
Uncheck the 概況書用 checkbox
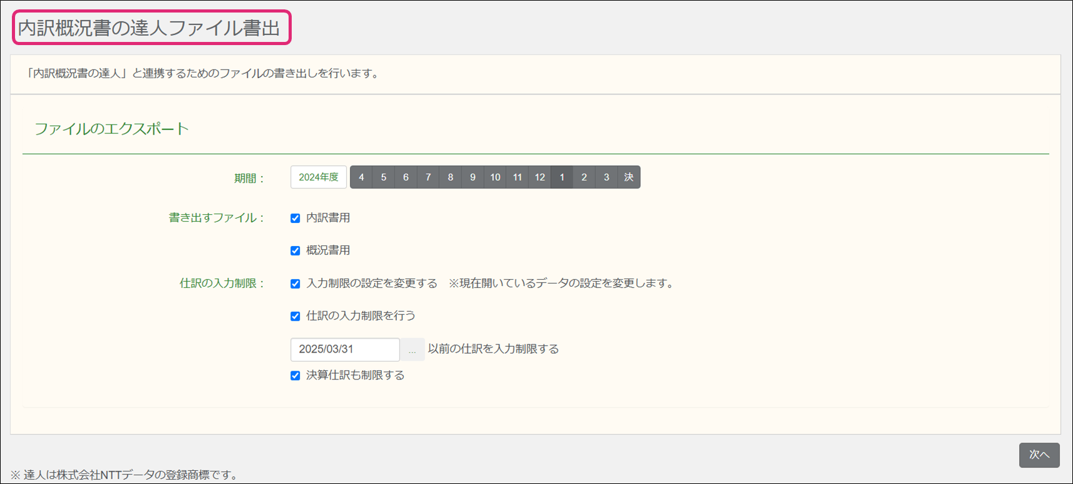295,250
